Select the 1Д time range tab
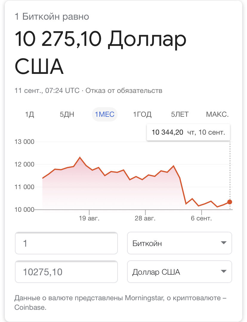The image size is (247, 322). coord(30,114)
